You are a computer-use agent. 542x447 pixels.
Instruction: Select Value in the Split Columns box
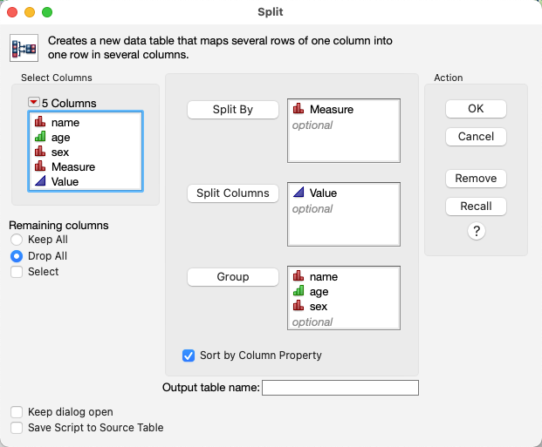tap(323, 193)
